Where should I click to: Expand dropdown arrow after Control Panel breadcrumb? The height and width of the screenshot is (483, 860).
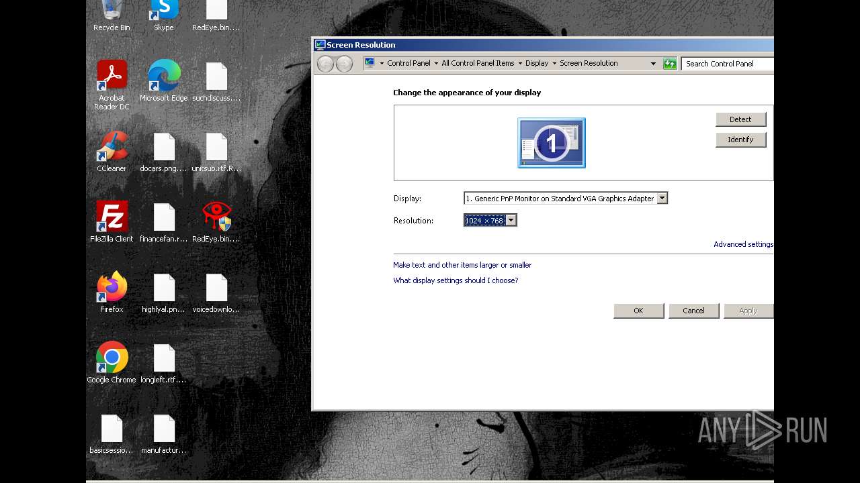436,64
